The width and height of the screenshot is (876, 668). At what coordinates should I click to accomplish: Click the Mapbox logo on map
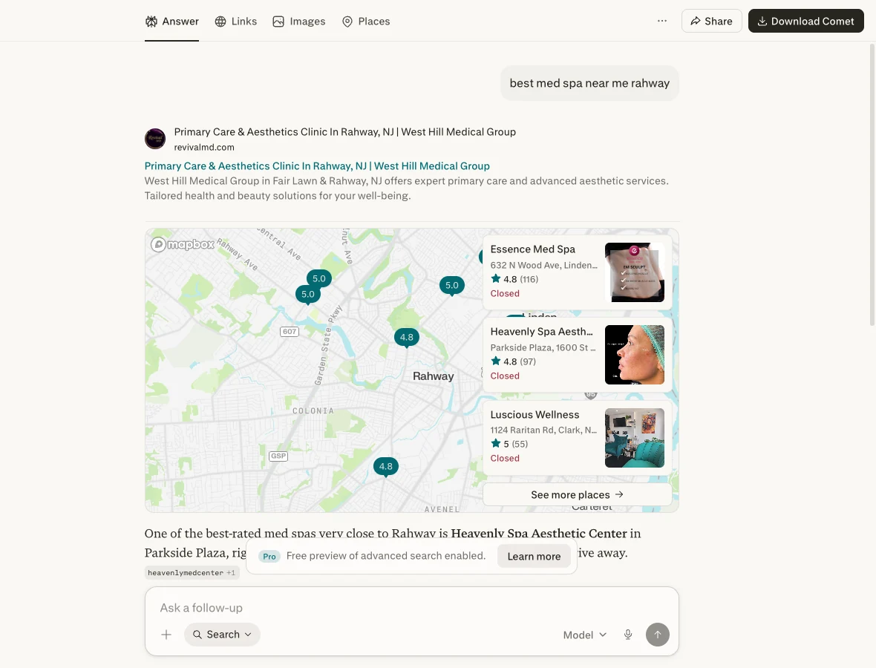coord(183,244)
